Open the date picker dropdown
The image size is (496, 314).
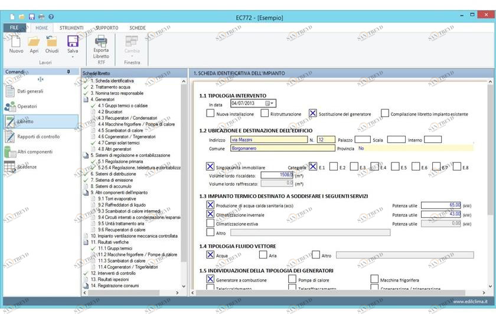click(270, 104)
